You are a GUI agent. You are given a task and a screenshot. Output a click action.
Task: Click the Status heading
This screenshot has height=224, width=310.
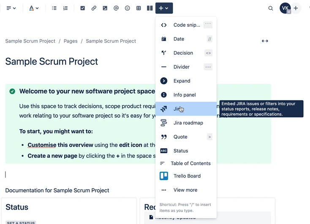[17, 207]
